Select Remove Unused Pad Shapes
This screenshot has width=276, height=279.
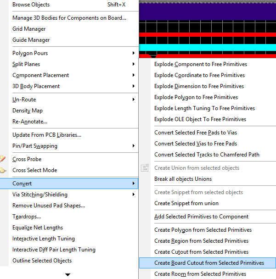(69, 206)
